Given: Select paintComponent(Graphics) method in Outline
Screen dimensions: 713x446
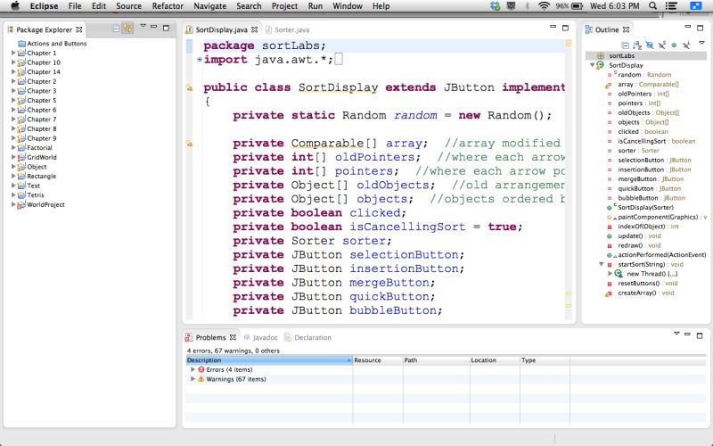Looking at the screenshot, I should pos(657,217).
